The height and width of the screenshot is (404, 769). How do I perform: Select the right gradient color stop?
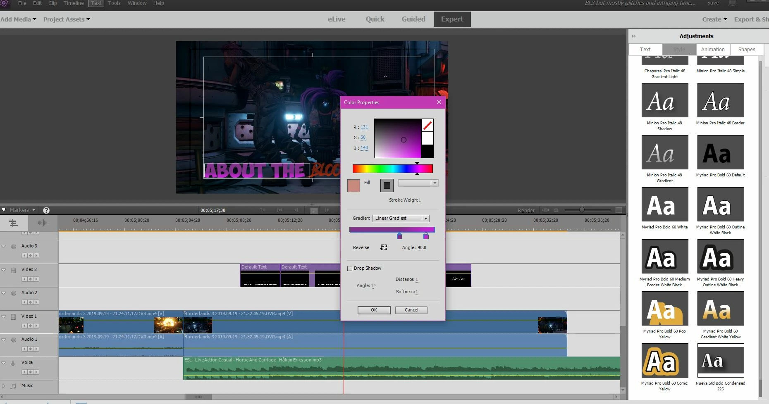(x=426, y=236)
